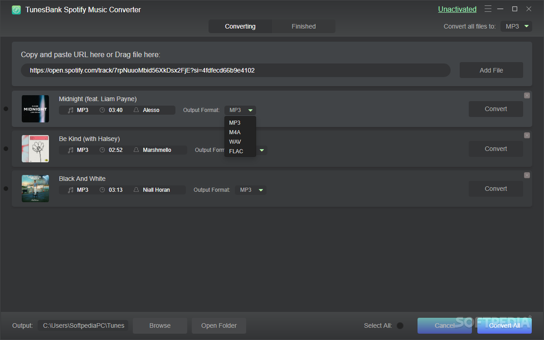Click the Be Kind album cover thumbnail
Image resolution: width=544 pixels, height=340 pixels.
coord(35,149)
